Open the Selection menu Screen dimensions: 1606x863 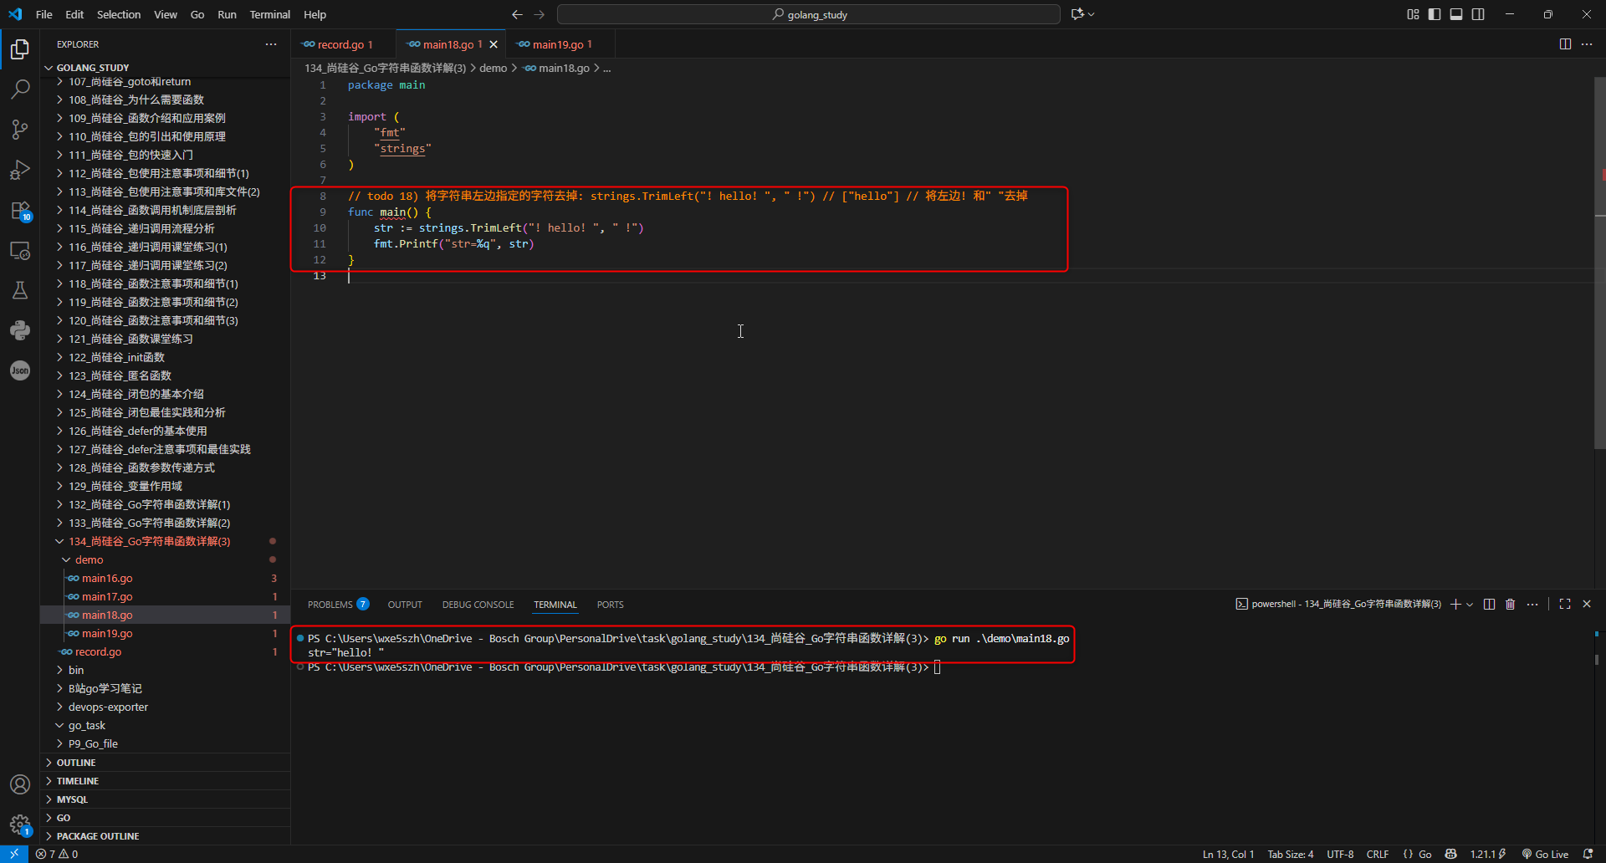tap(119, 14)
